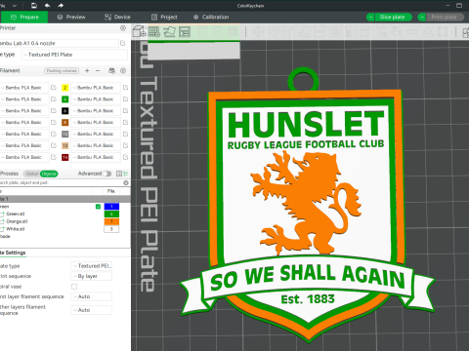Open the Calibration tab

click(211, 17)
